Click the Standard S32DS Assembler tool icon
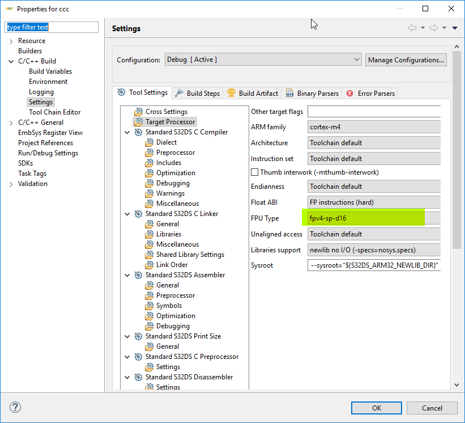 pos(139,275)
